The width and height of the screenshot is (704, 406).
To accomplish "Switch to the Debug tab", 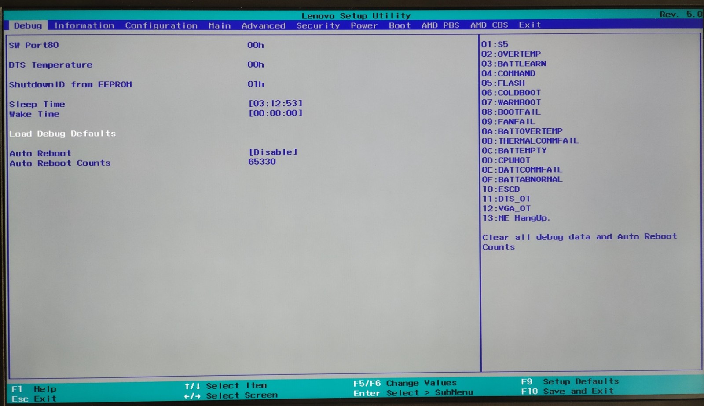I will (28, 25).
